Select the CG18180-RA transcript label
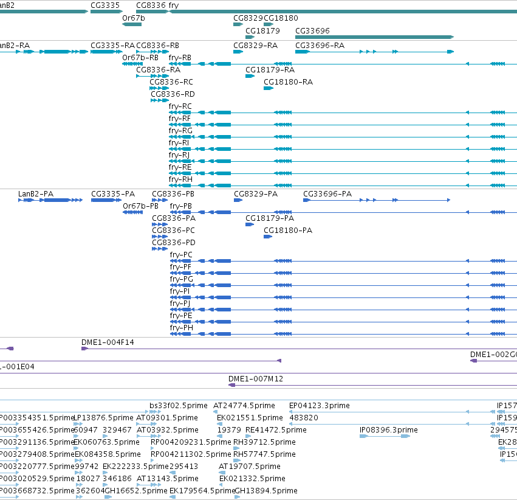This screenshot has height=500, width=517. click(x=288, y=82)
